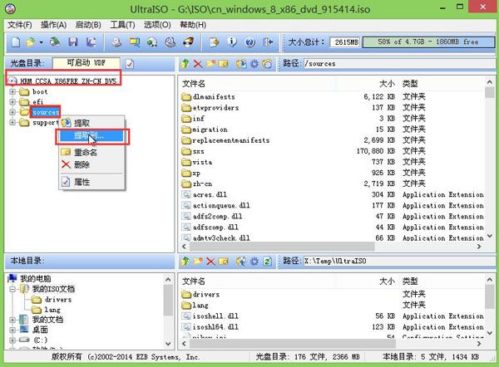
Task: Open the 启动(B) menu
Action: 88,25
